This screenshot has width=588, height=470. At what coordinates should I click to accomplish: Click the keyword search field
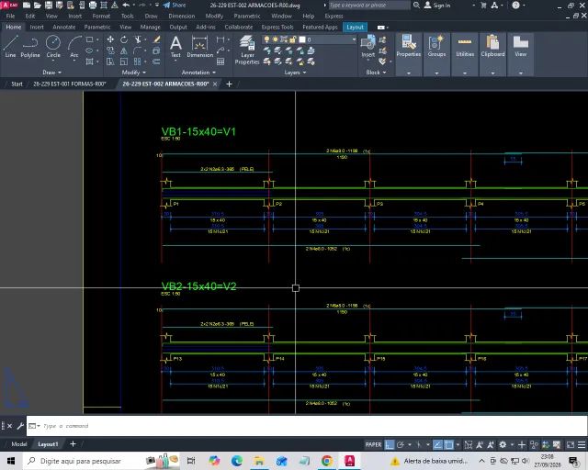[369, 6]
